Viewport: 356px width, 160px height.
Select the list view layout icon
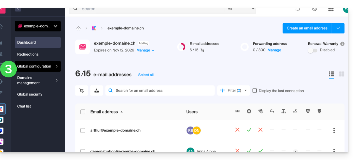331,74
